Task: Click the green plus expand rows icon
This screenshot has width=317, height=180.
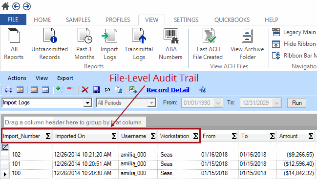Action: coord(60,90)
